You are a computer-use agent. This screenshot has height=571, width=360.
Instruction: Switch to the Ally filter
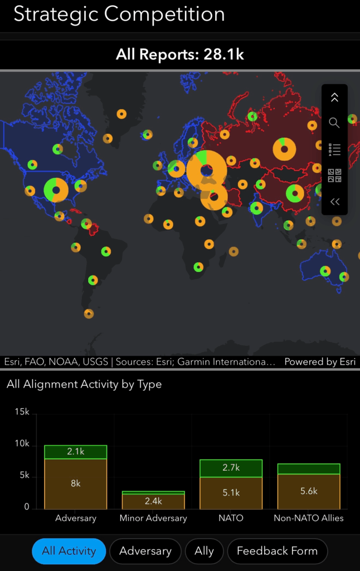(204, 551)
